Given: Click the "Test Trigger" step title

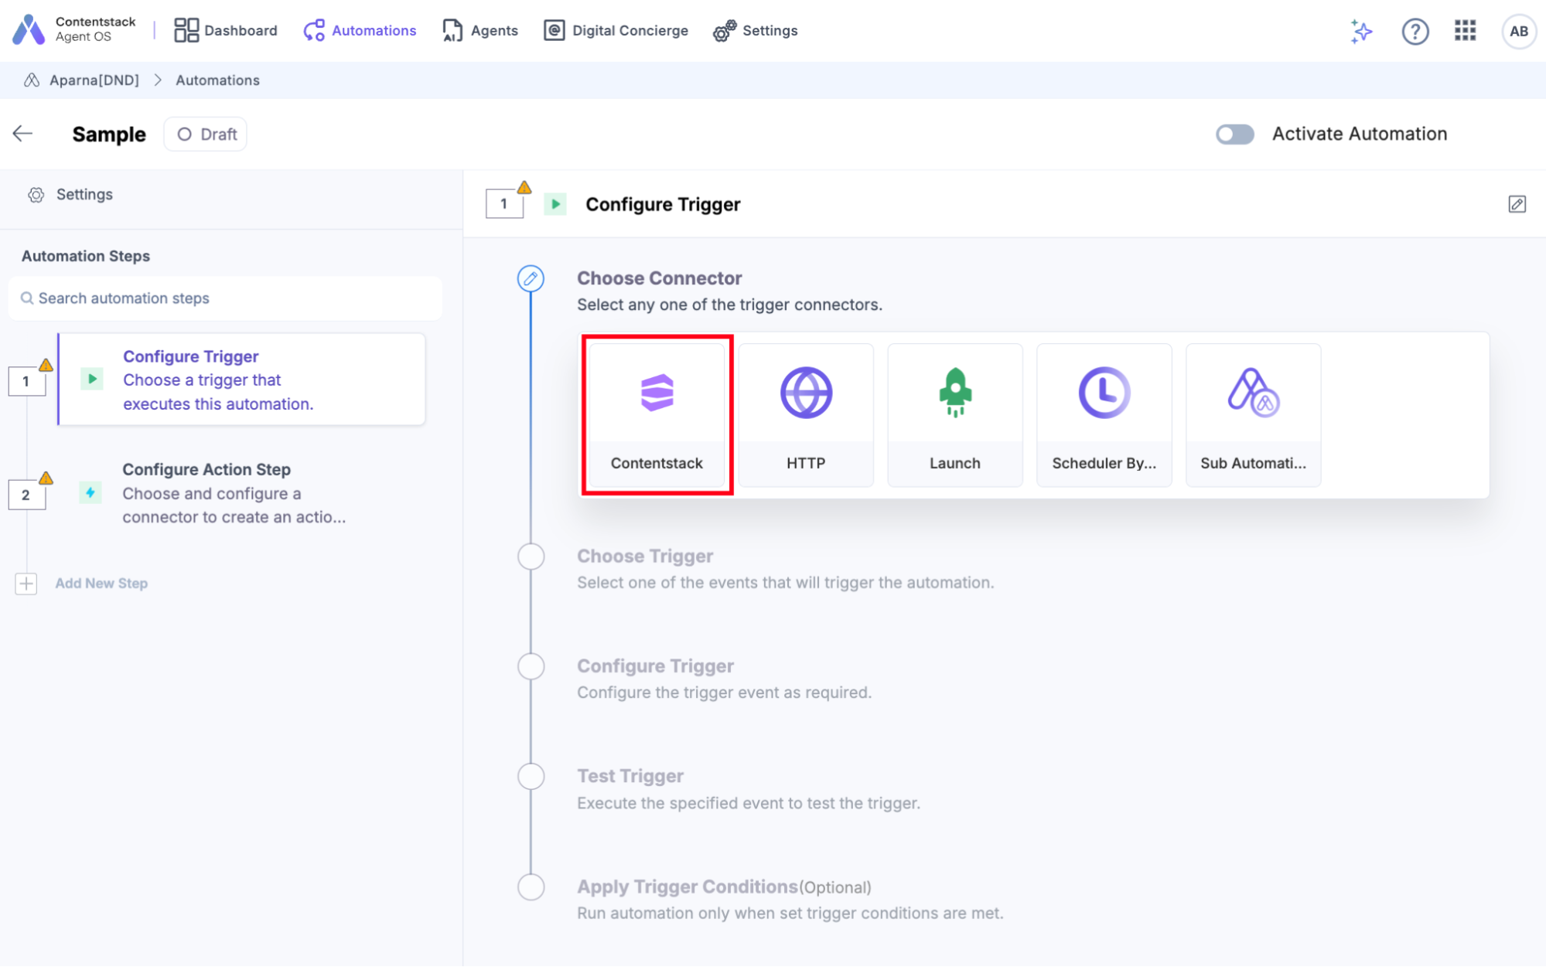Looking at the screenshot, I should 630,776.
